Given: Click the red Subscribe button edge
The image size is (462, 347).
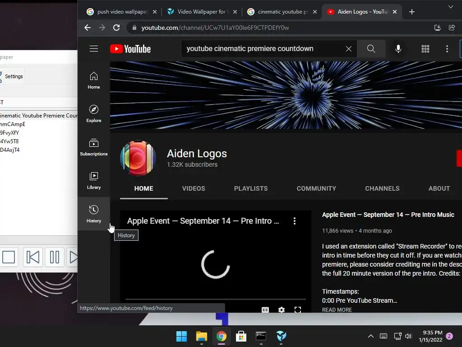Looking at the screenshot, I should 459,159.
